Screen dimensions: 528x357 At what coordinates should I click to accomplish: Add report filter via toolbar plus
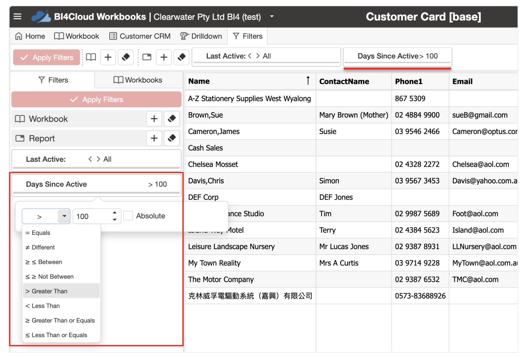[x=164, y=57]
